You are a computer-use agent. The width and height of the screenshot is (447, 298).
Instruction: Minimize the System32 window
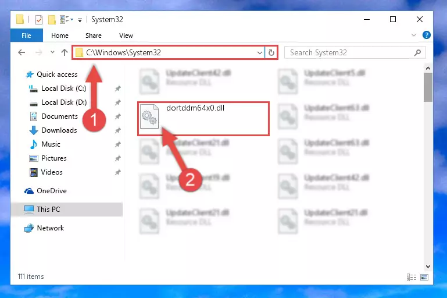[367, 19]
